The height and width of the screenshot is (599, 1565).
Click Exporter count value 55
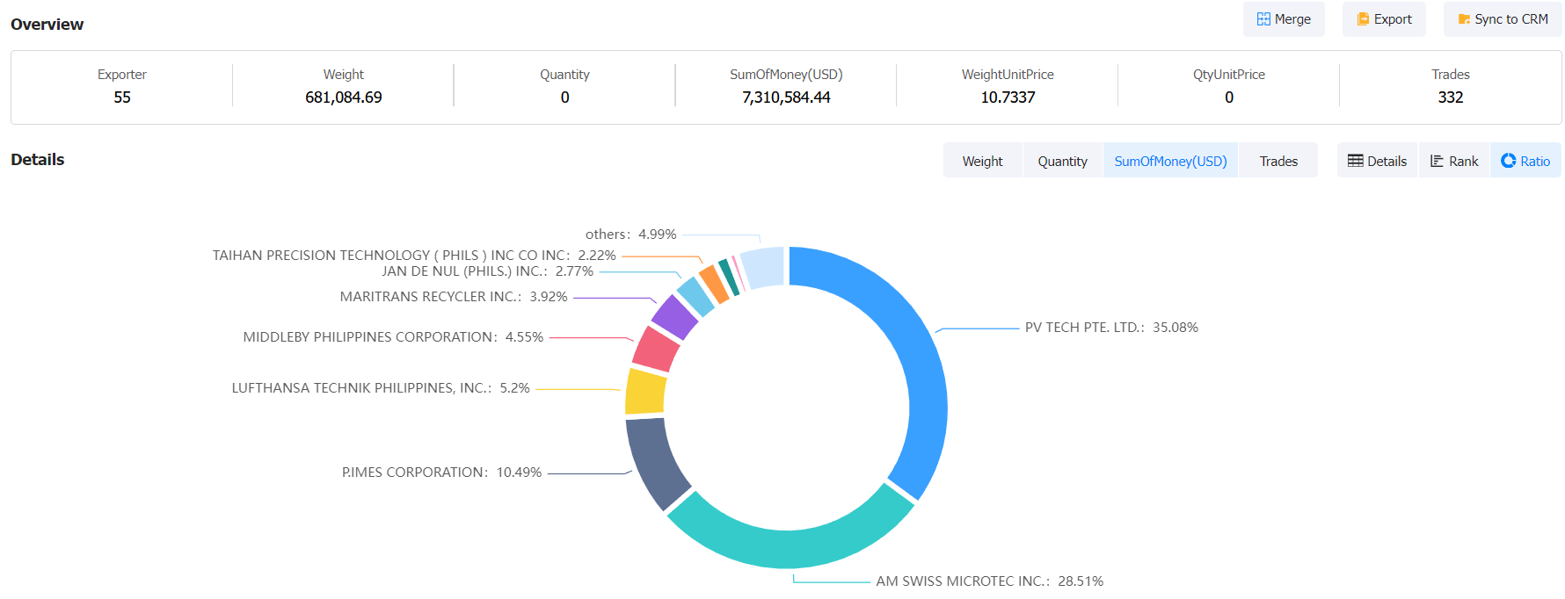(x=122, y=97)
